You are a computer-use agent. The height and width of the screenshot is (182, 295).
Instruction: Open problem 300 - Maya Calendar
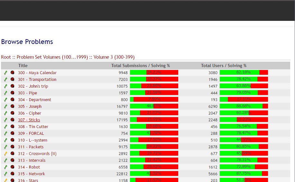pos(37,73)
